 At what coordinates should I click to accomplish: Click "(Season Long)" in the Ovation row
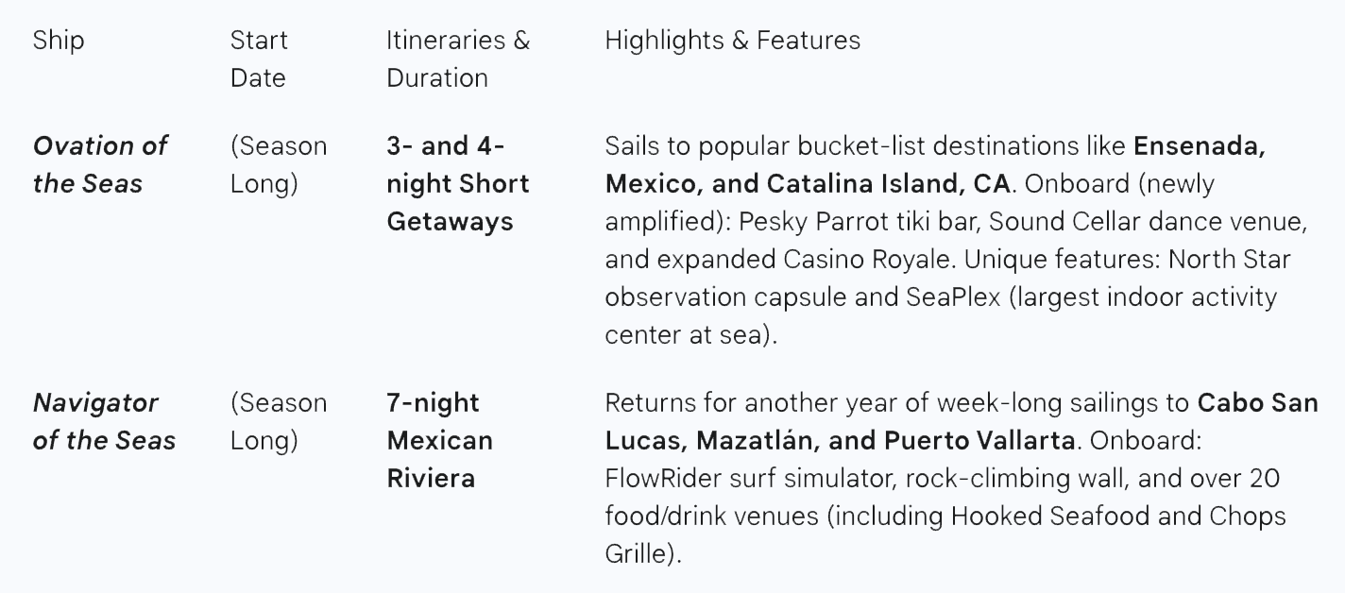pos(278,164)
